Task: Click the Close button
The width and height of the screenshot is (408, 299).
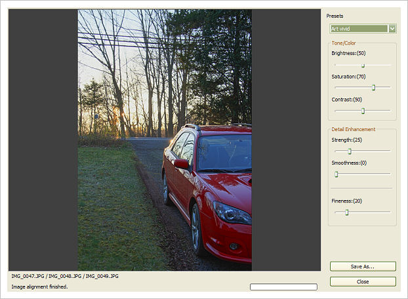Action: coord(363,281)
